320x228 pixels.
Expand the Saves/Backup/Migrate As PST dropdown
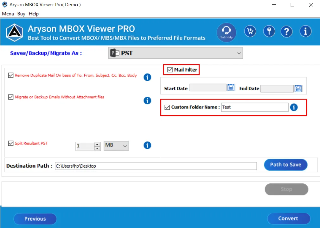(176, 53)
